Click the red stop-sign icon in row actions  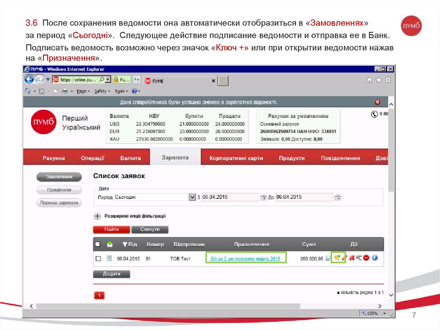coord(366,258)
